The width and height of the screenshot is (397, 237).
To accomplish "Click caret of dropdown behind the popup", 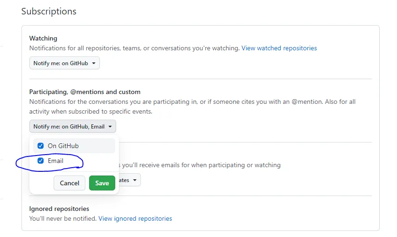I will click(135, 180).
